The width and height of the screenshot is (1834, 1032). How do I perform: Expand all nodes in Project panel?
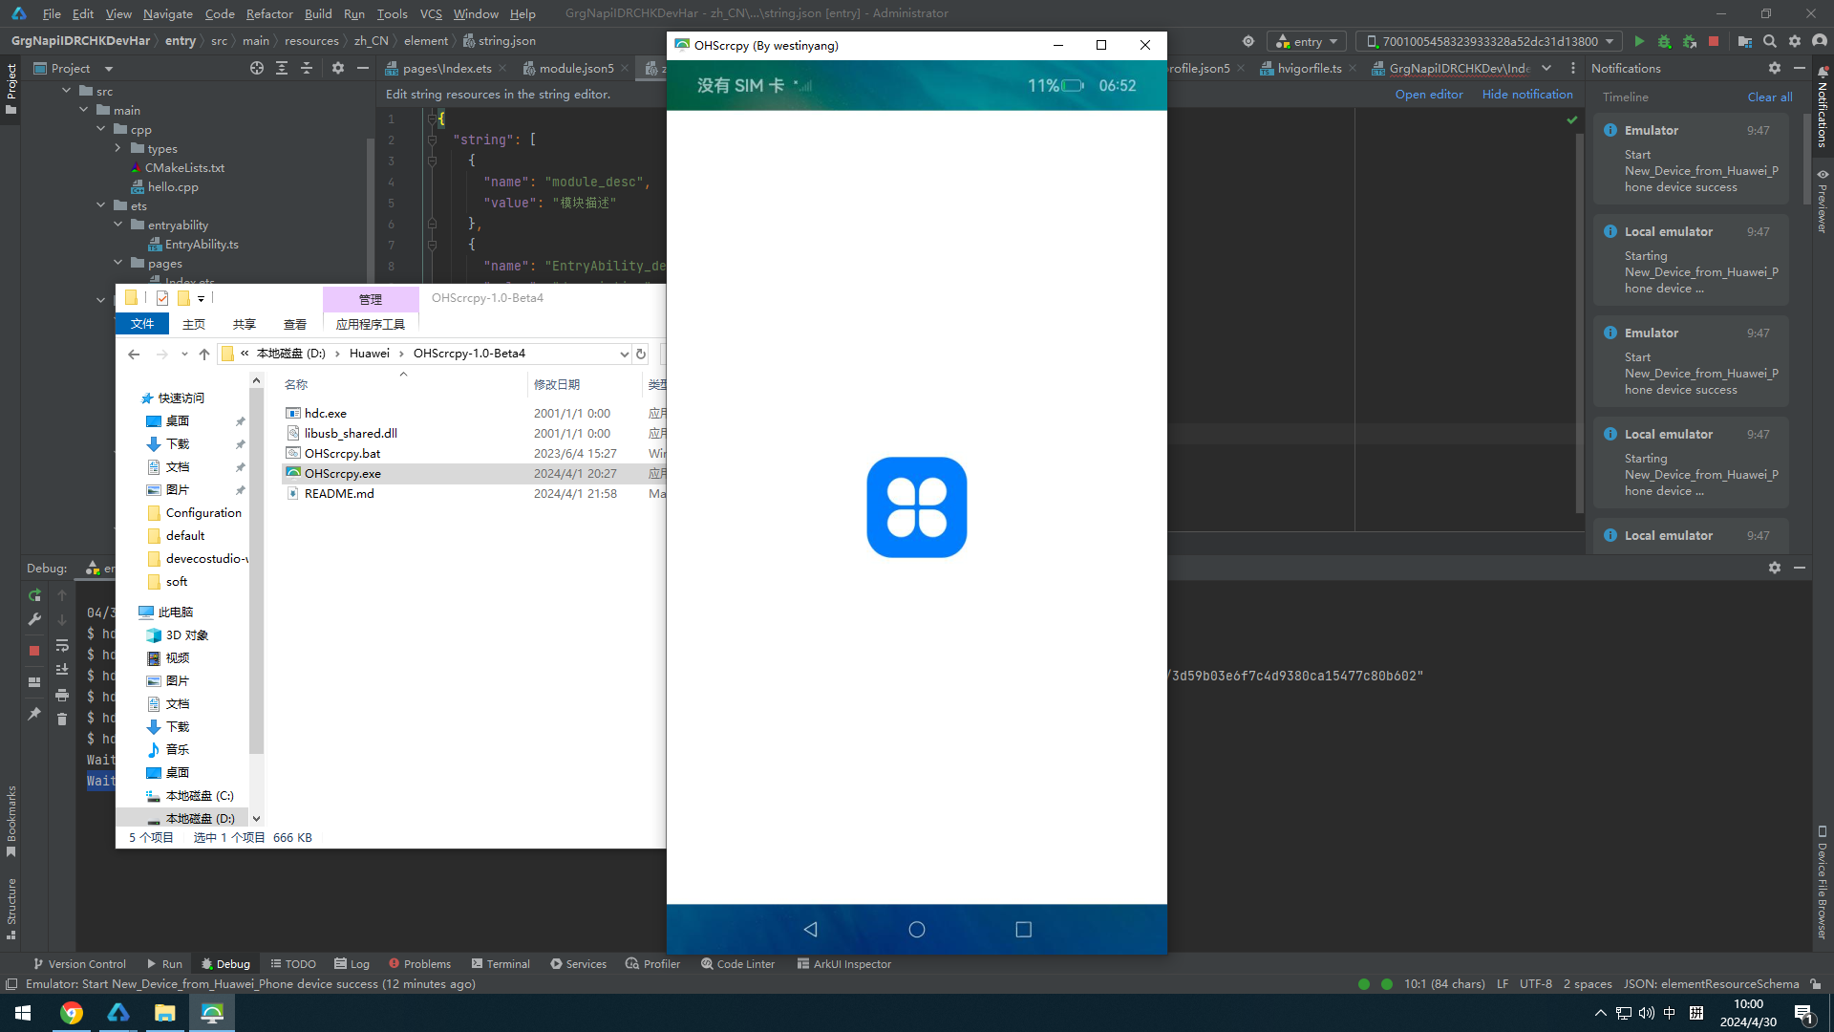(x=282, y=68)
